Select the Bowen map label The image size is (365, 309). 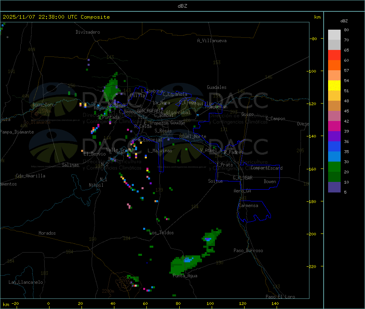pos(270,182)
